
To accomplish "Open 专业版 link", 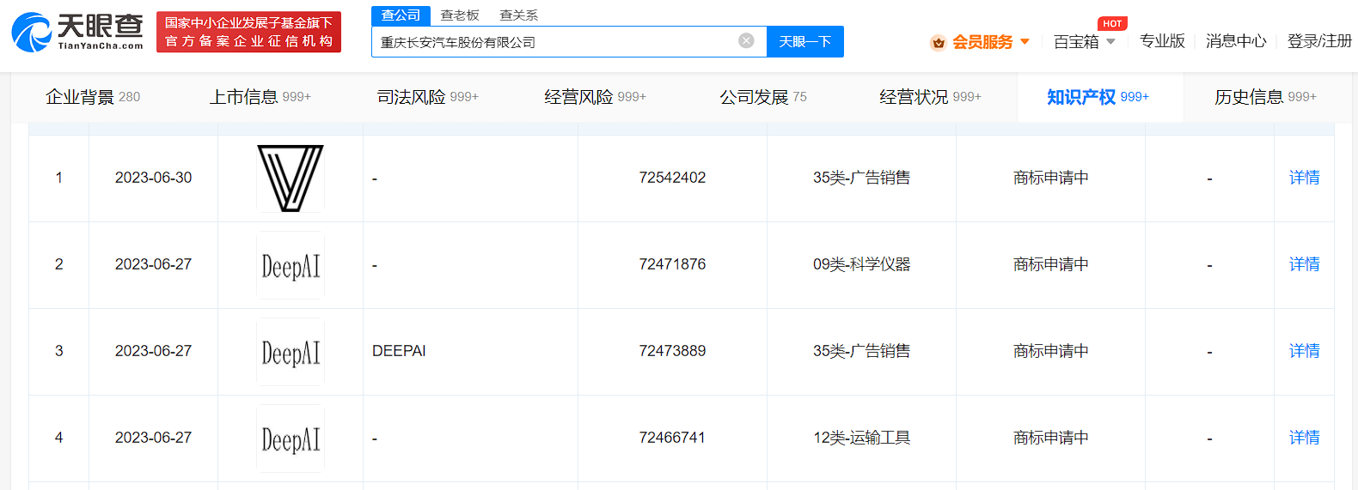I will click(x=1162, y=41).
